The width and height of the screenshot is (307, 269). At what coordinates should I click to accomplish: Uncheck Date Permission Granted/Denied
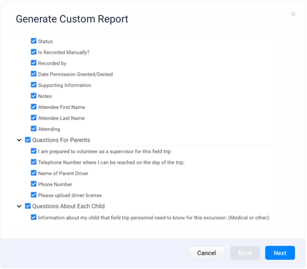(x=34, y=74)
